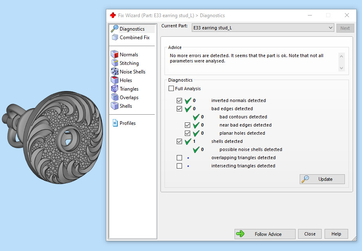The height and width of the screenshot is (251, 362).
Task: Uncheck near bad edges detected checkbox
Action: [x=187, y=125]
